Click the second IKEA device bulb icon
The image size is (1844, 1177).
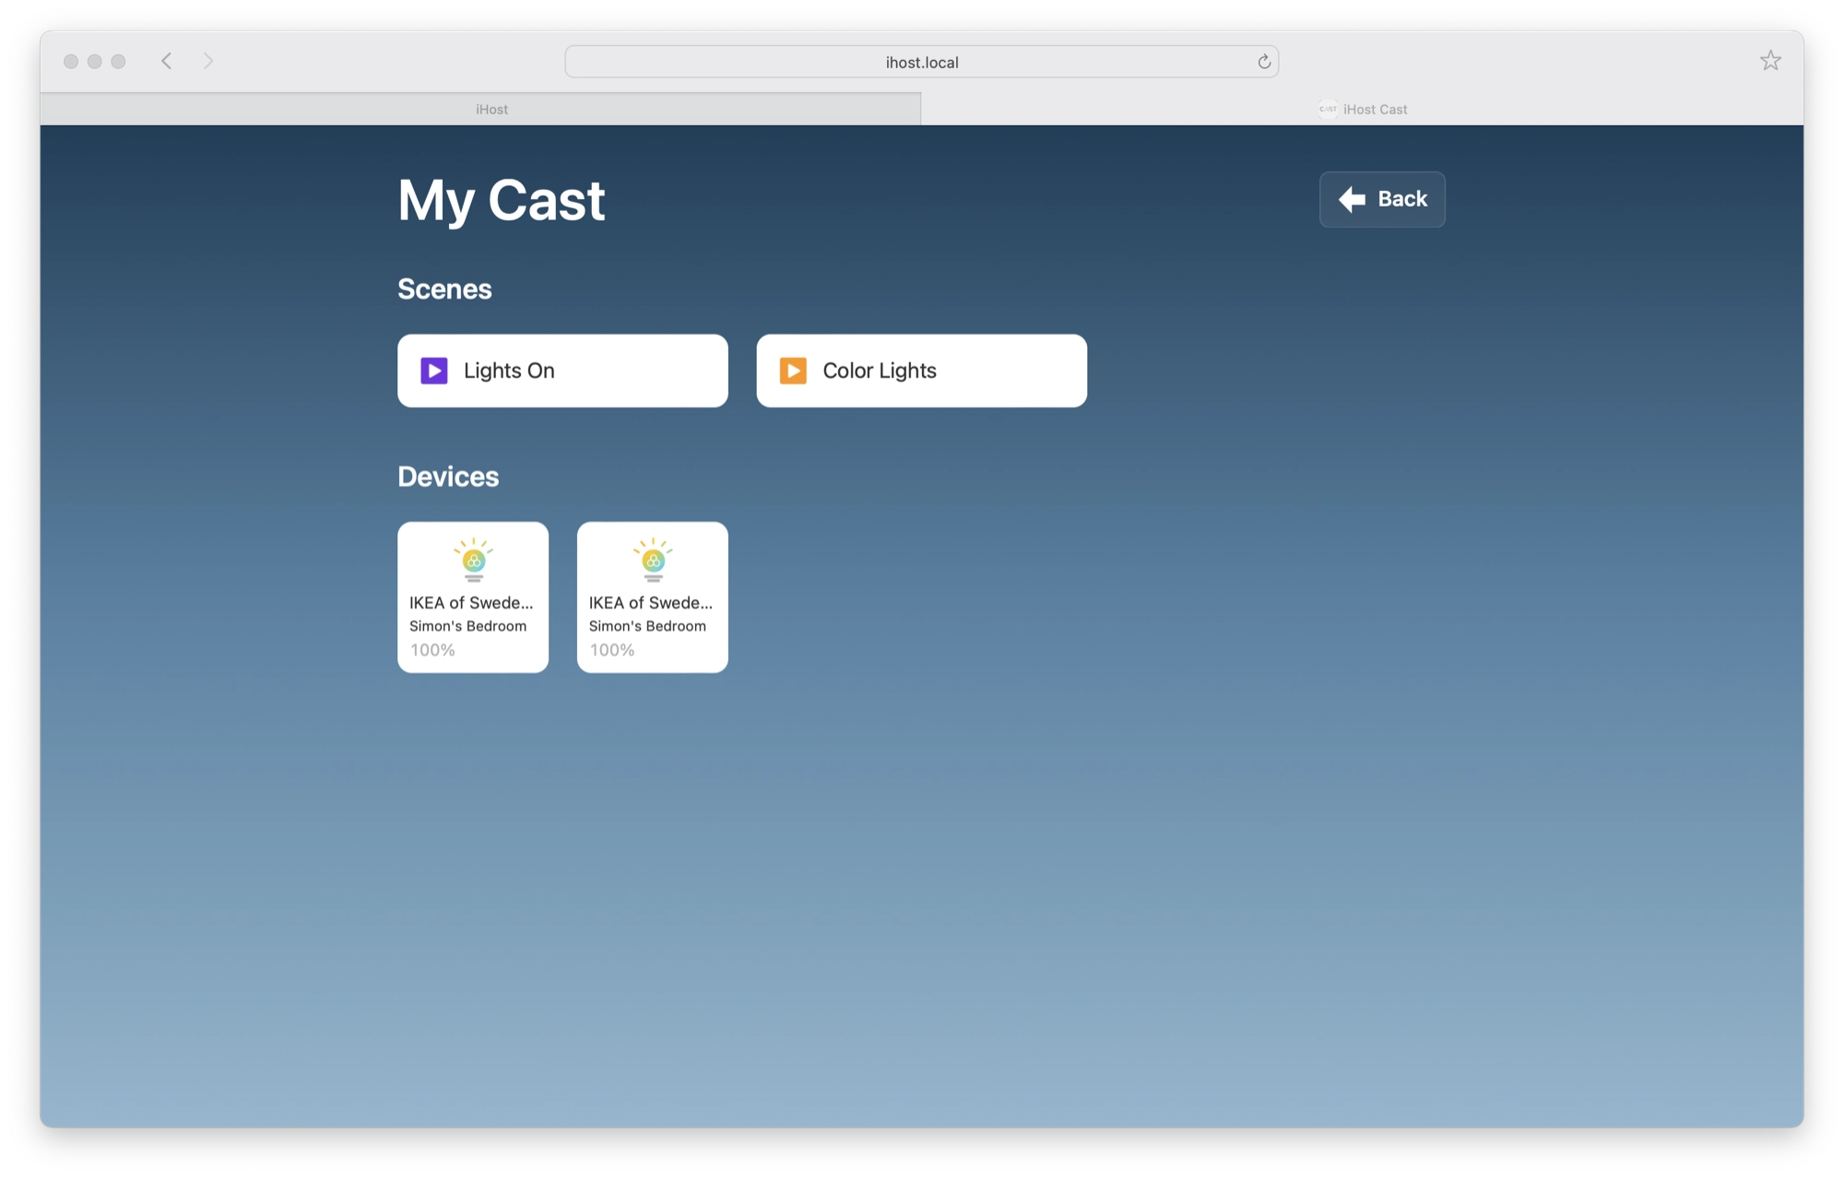tap(653, 560)
